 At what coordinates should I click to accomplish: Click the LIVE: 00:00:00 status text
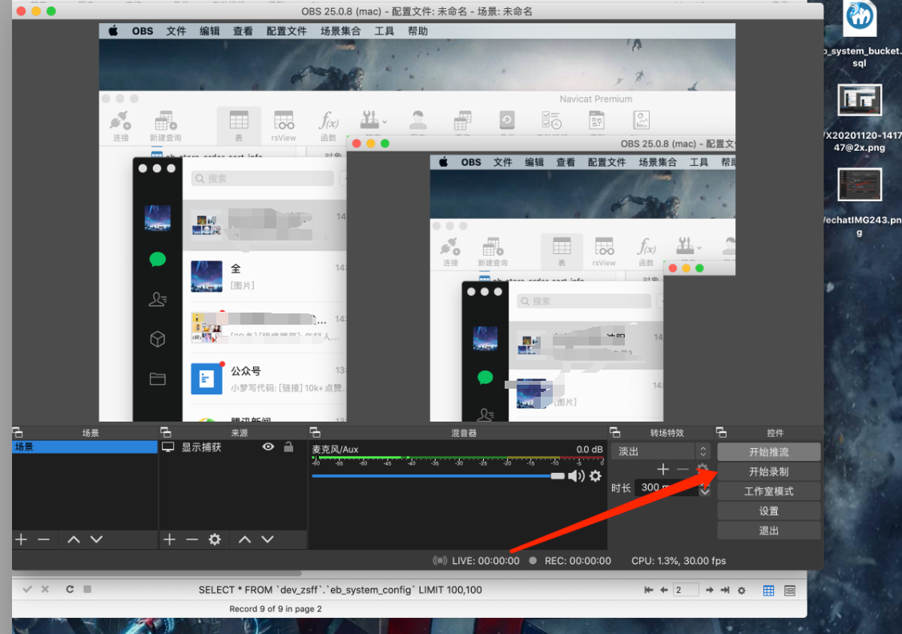(x=485, y=560)
